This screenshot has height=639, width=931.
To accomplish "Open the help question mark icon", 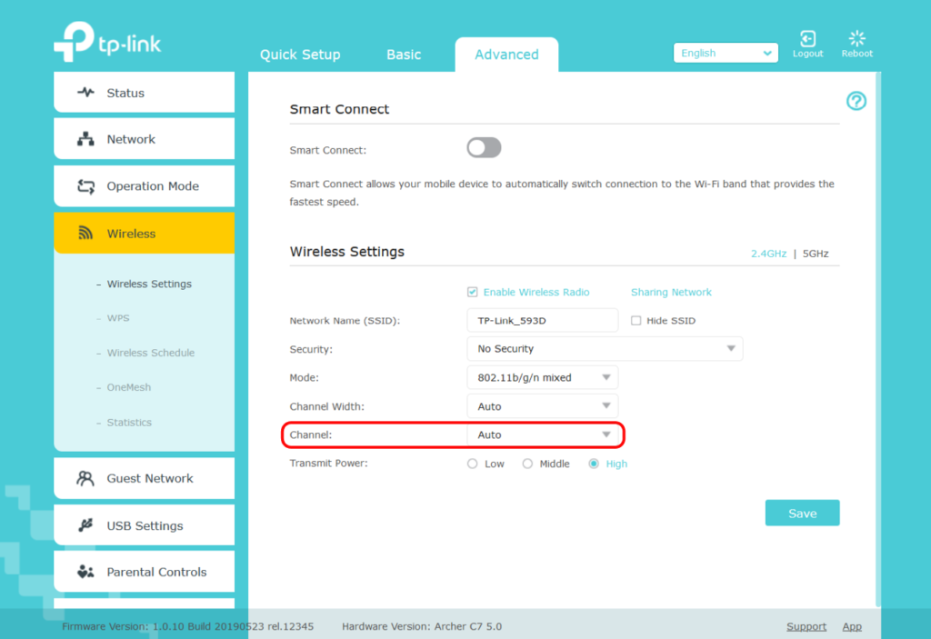I will coord(856,101).
